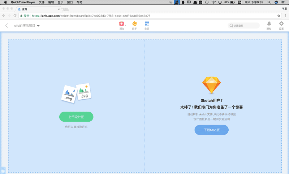Click the Chrome profile name 半夏
The width and height of the screenshot is (289, 174).
[284, 9]
